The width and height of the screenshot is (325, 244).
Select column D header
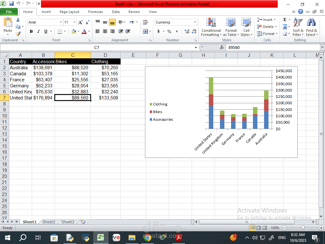105,55
